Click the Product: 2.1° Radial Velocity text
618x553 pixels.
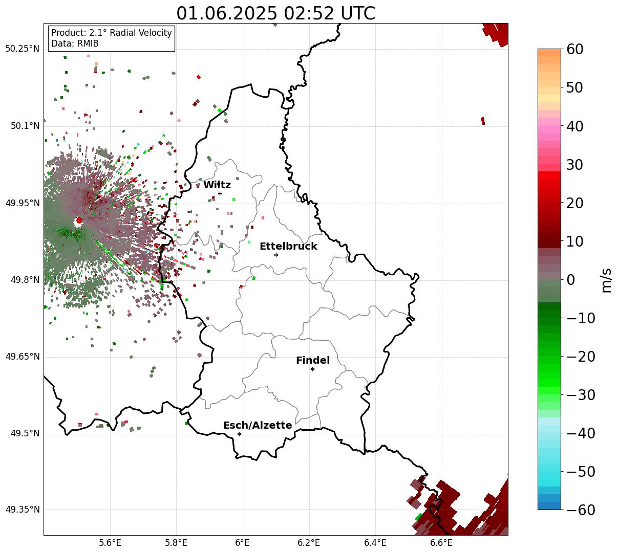(112, 33)
